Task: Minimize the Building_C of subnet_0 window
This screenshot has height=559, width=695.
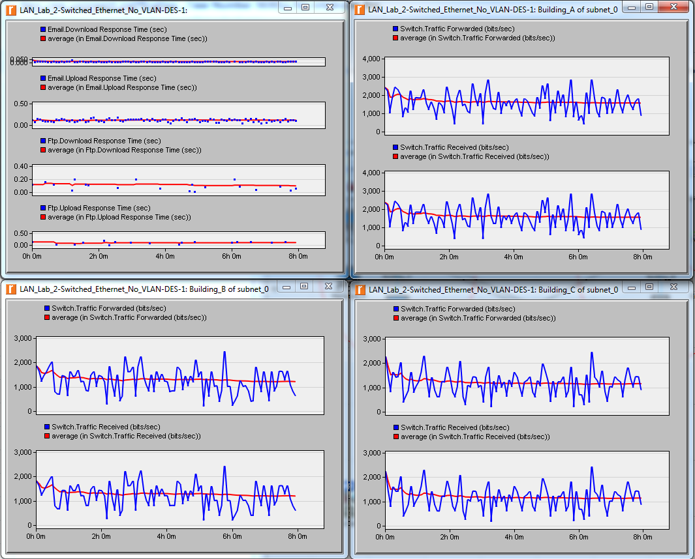Action: coord(632,287)
